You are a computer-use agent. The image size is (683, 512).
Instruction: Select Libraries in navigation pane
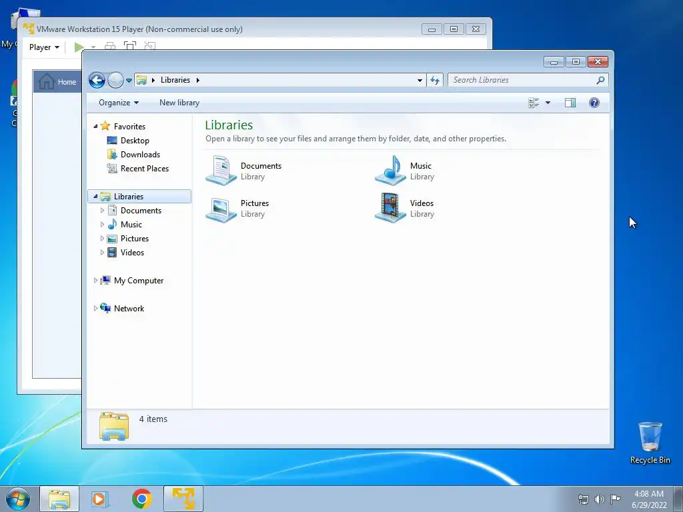click(x=129, y=197)
